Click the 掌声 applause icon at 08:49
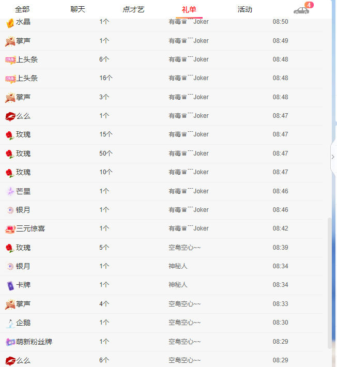Image resolution: width=337 pixels, height=367 pixels. tap(10, 41)
